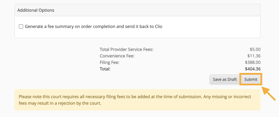The height and width of the screenshot is (117, 279).
Task: Click the word 'Clio' in checkbox label
Action: tap(158, 27)
